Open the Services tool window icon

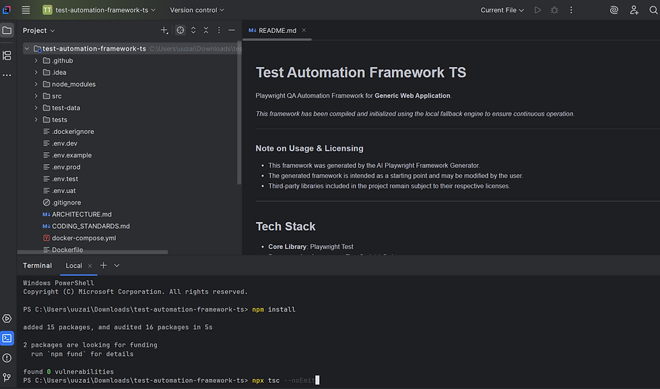[7, 318]
